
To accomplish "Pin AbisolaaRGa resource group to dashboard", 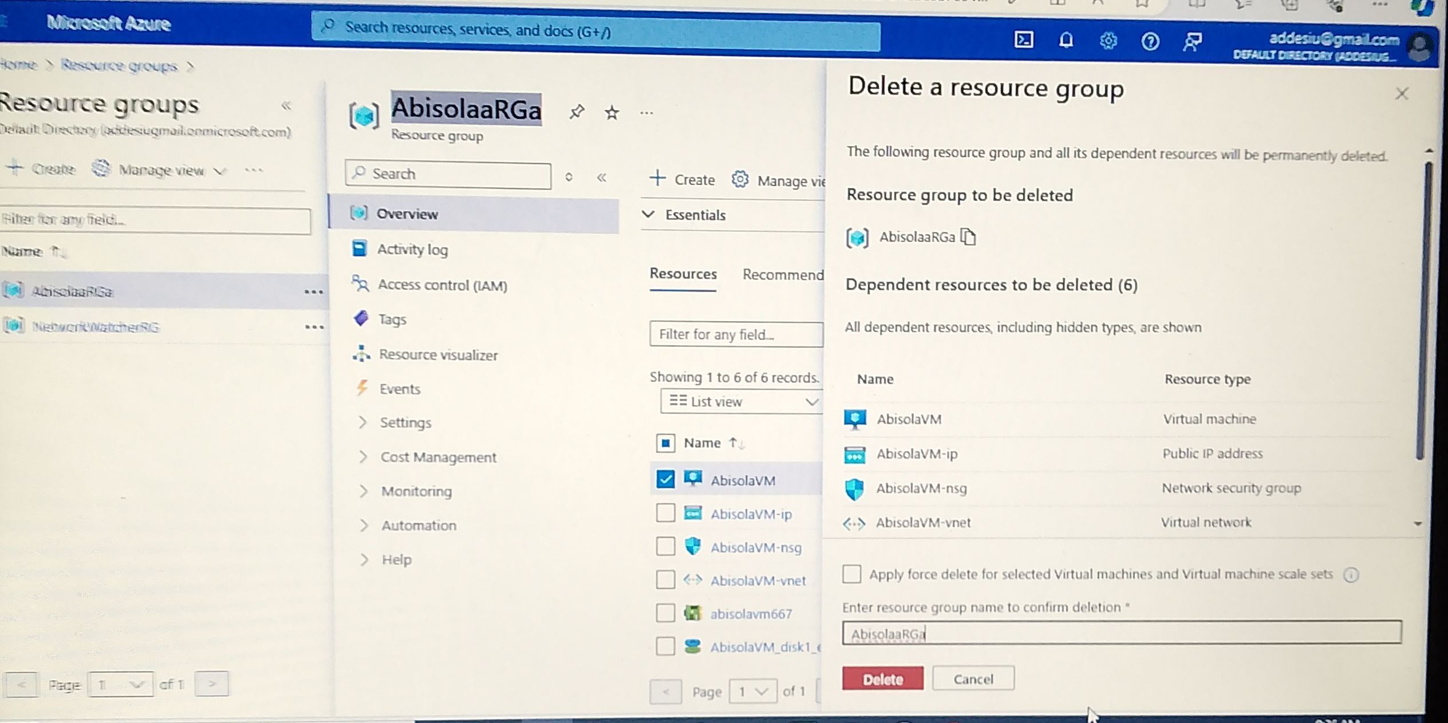I will pos(577,112).
